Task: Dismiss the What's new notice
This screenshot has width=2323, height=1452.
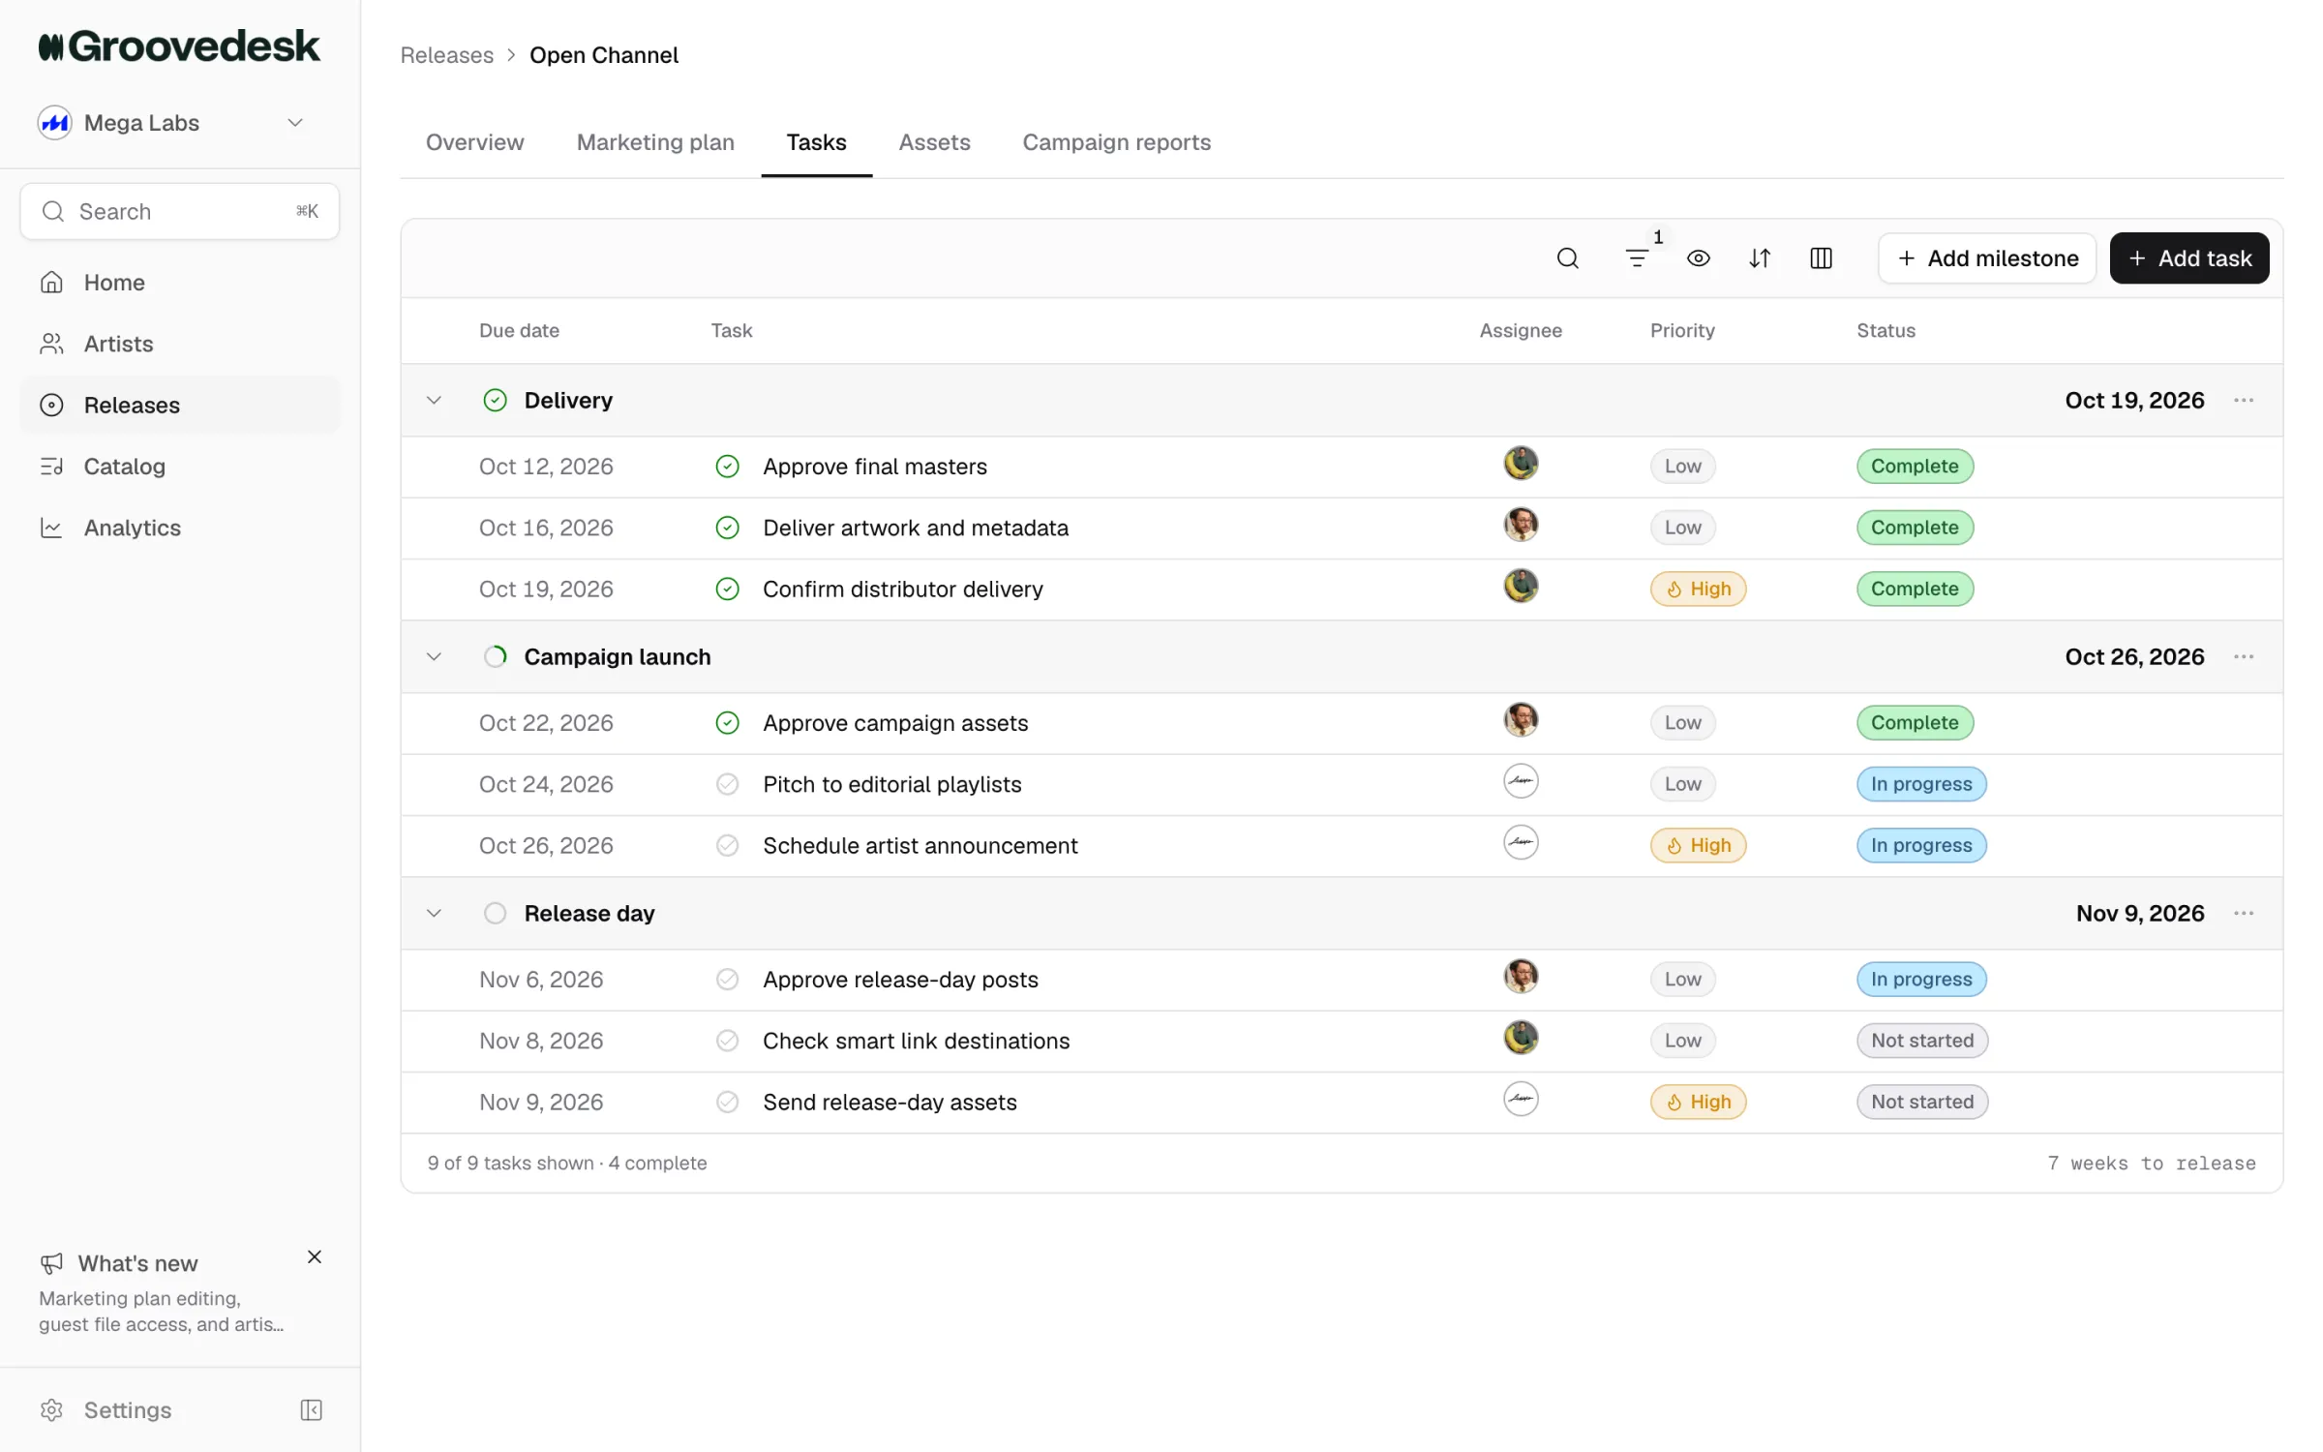Action: click(315, 1256)
